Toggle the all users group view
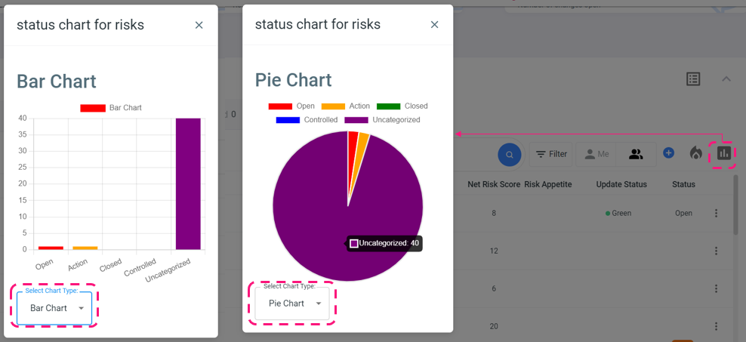This screenshot has width=746, height=342. coord(636,155)
